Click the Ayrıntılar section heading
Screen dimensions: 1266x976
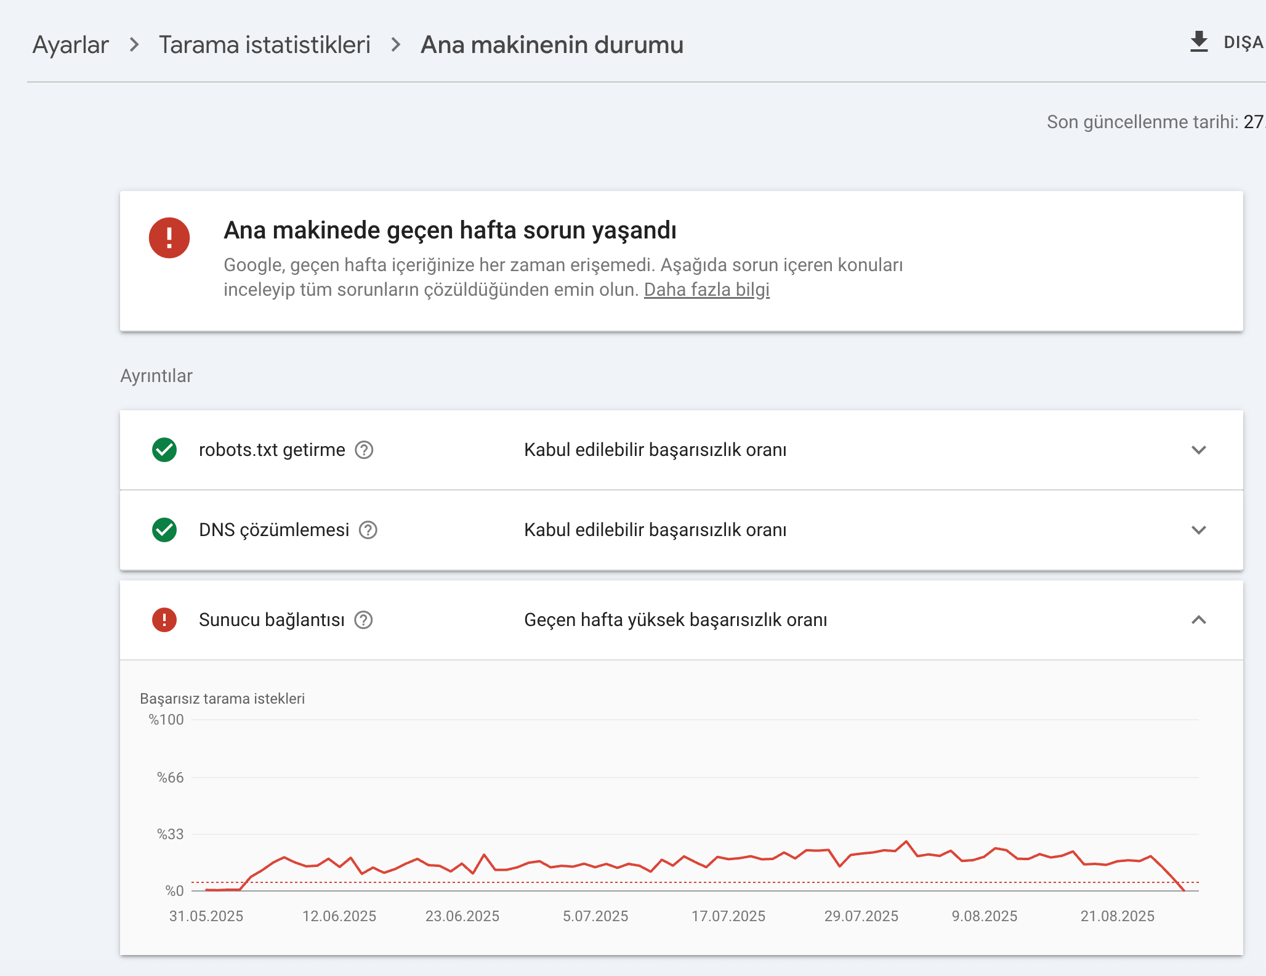[x=156, y=376]
